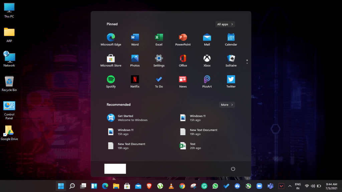Go to next pinned apps page dots

pyautogui.click(x=247, y=63)
